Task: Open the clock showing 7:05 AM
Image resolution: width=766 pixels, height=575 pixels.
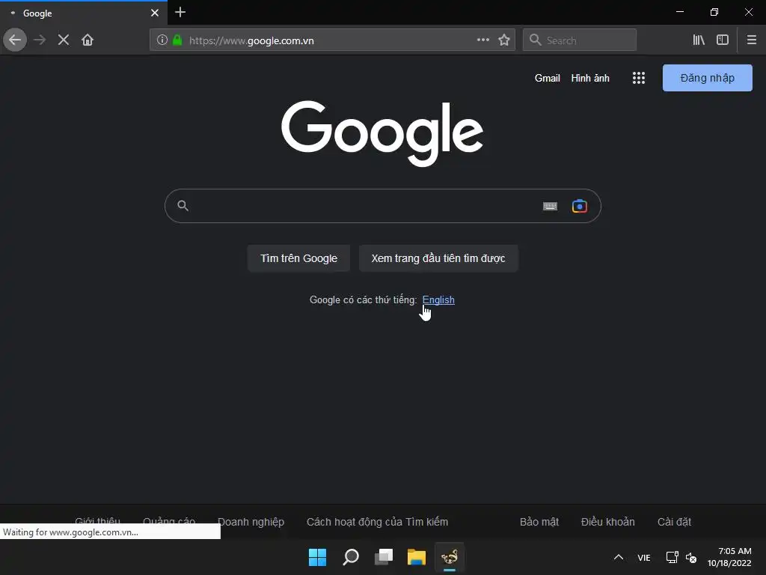Action: pos(729,557)
